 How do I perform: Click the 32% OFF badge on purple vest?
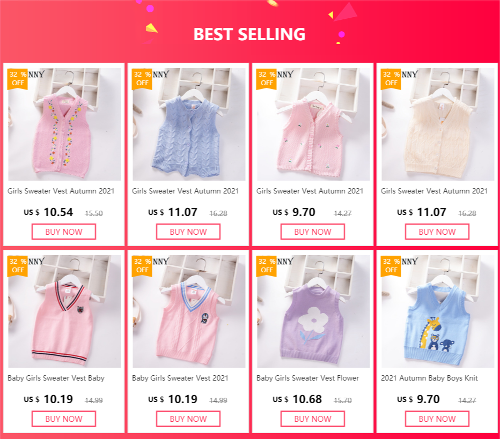click(267, 266)
